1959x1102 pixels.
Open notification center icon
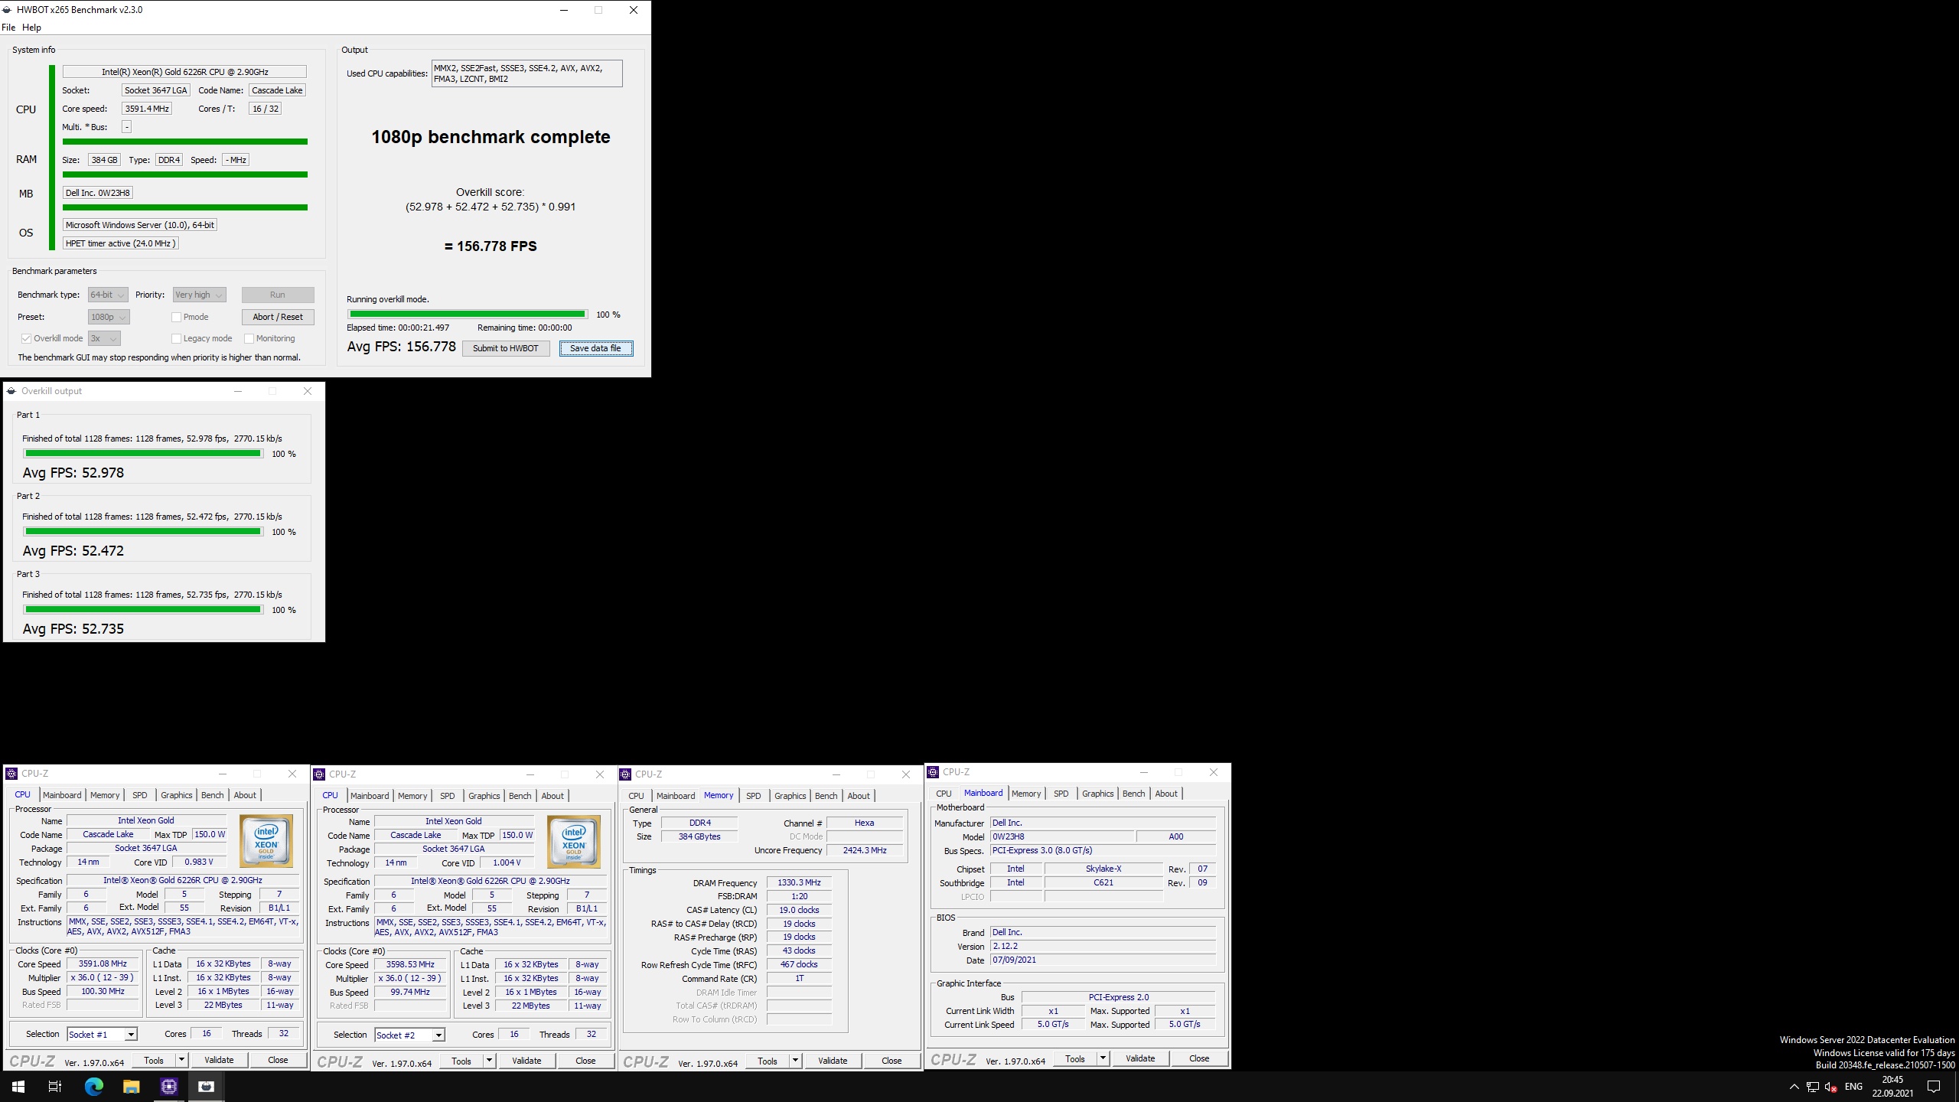[1934, 1087]
